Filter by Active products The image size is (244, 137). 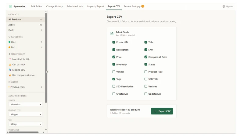coord(25,25)
